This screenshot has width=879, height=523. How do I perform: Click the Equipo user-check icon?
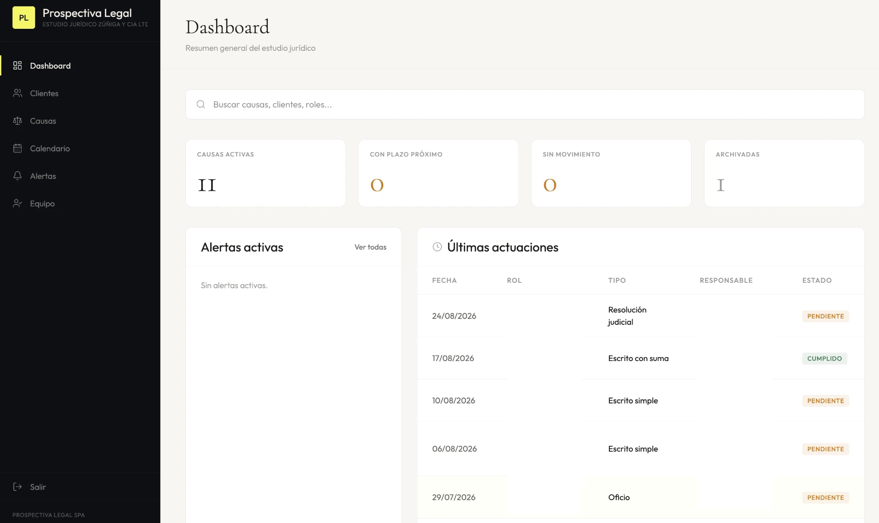[x=17, y=204]
